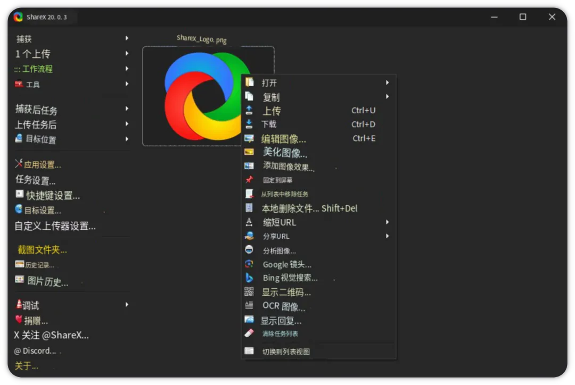Open @ Discord... link in sidebar
The image size is (575, 385).
pos(35,350)
